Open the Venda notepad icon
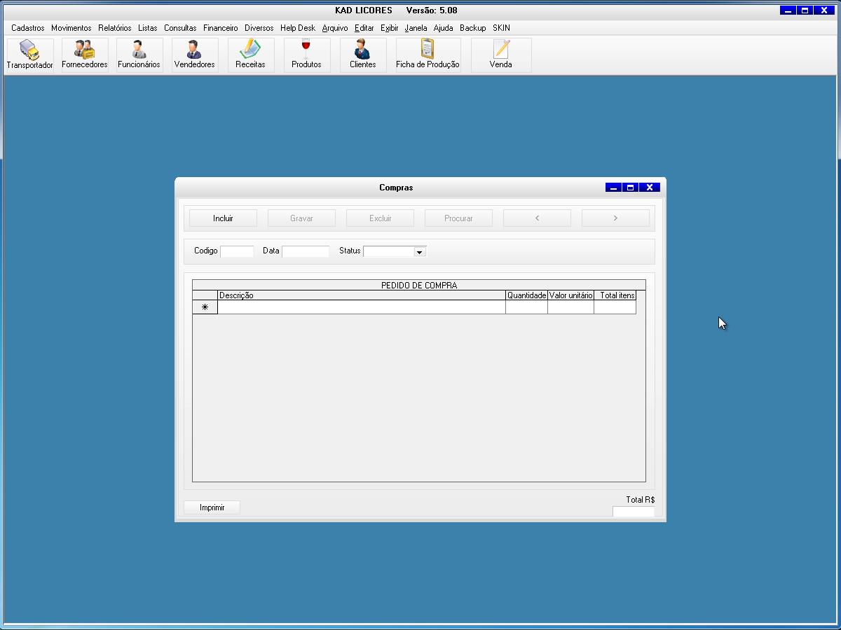 [x=500, y=55]
